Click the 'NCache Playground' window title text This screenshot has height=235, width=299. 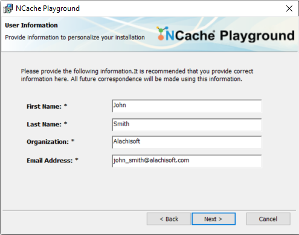48,8
